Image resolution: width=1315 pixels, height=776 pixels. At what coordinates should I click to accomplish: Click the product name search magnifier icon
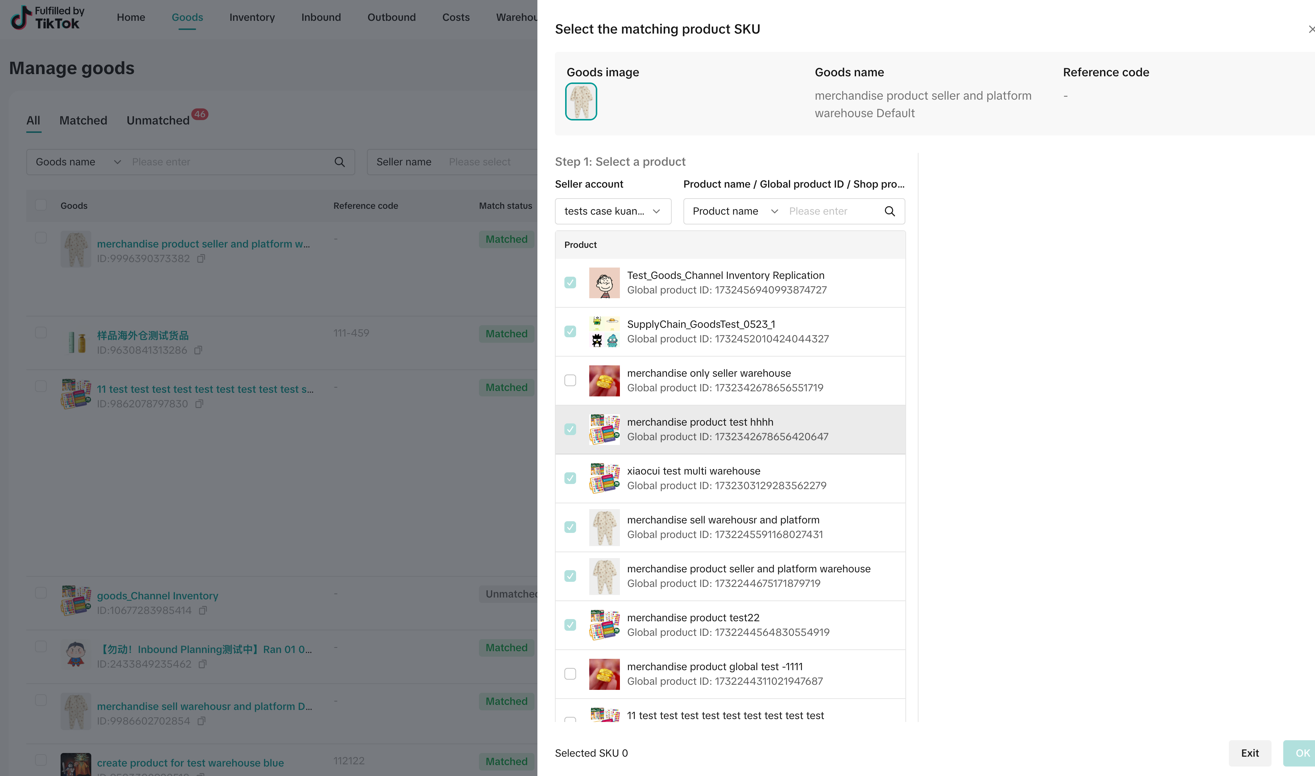pos(889,211)
